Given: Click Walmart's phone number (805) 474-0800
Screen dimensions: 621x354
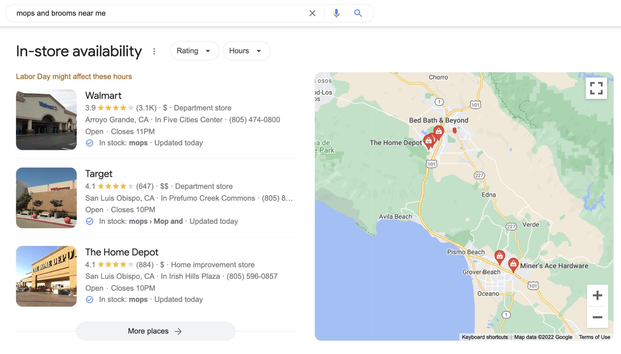Looking at the screenshot, I should (x=255, y=120).
